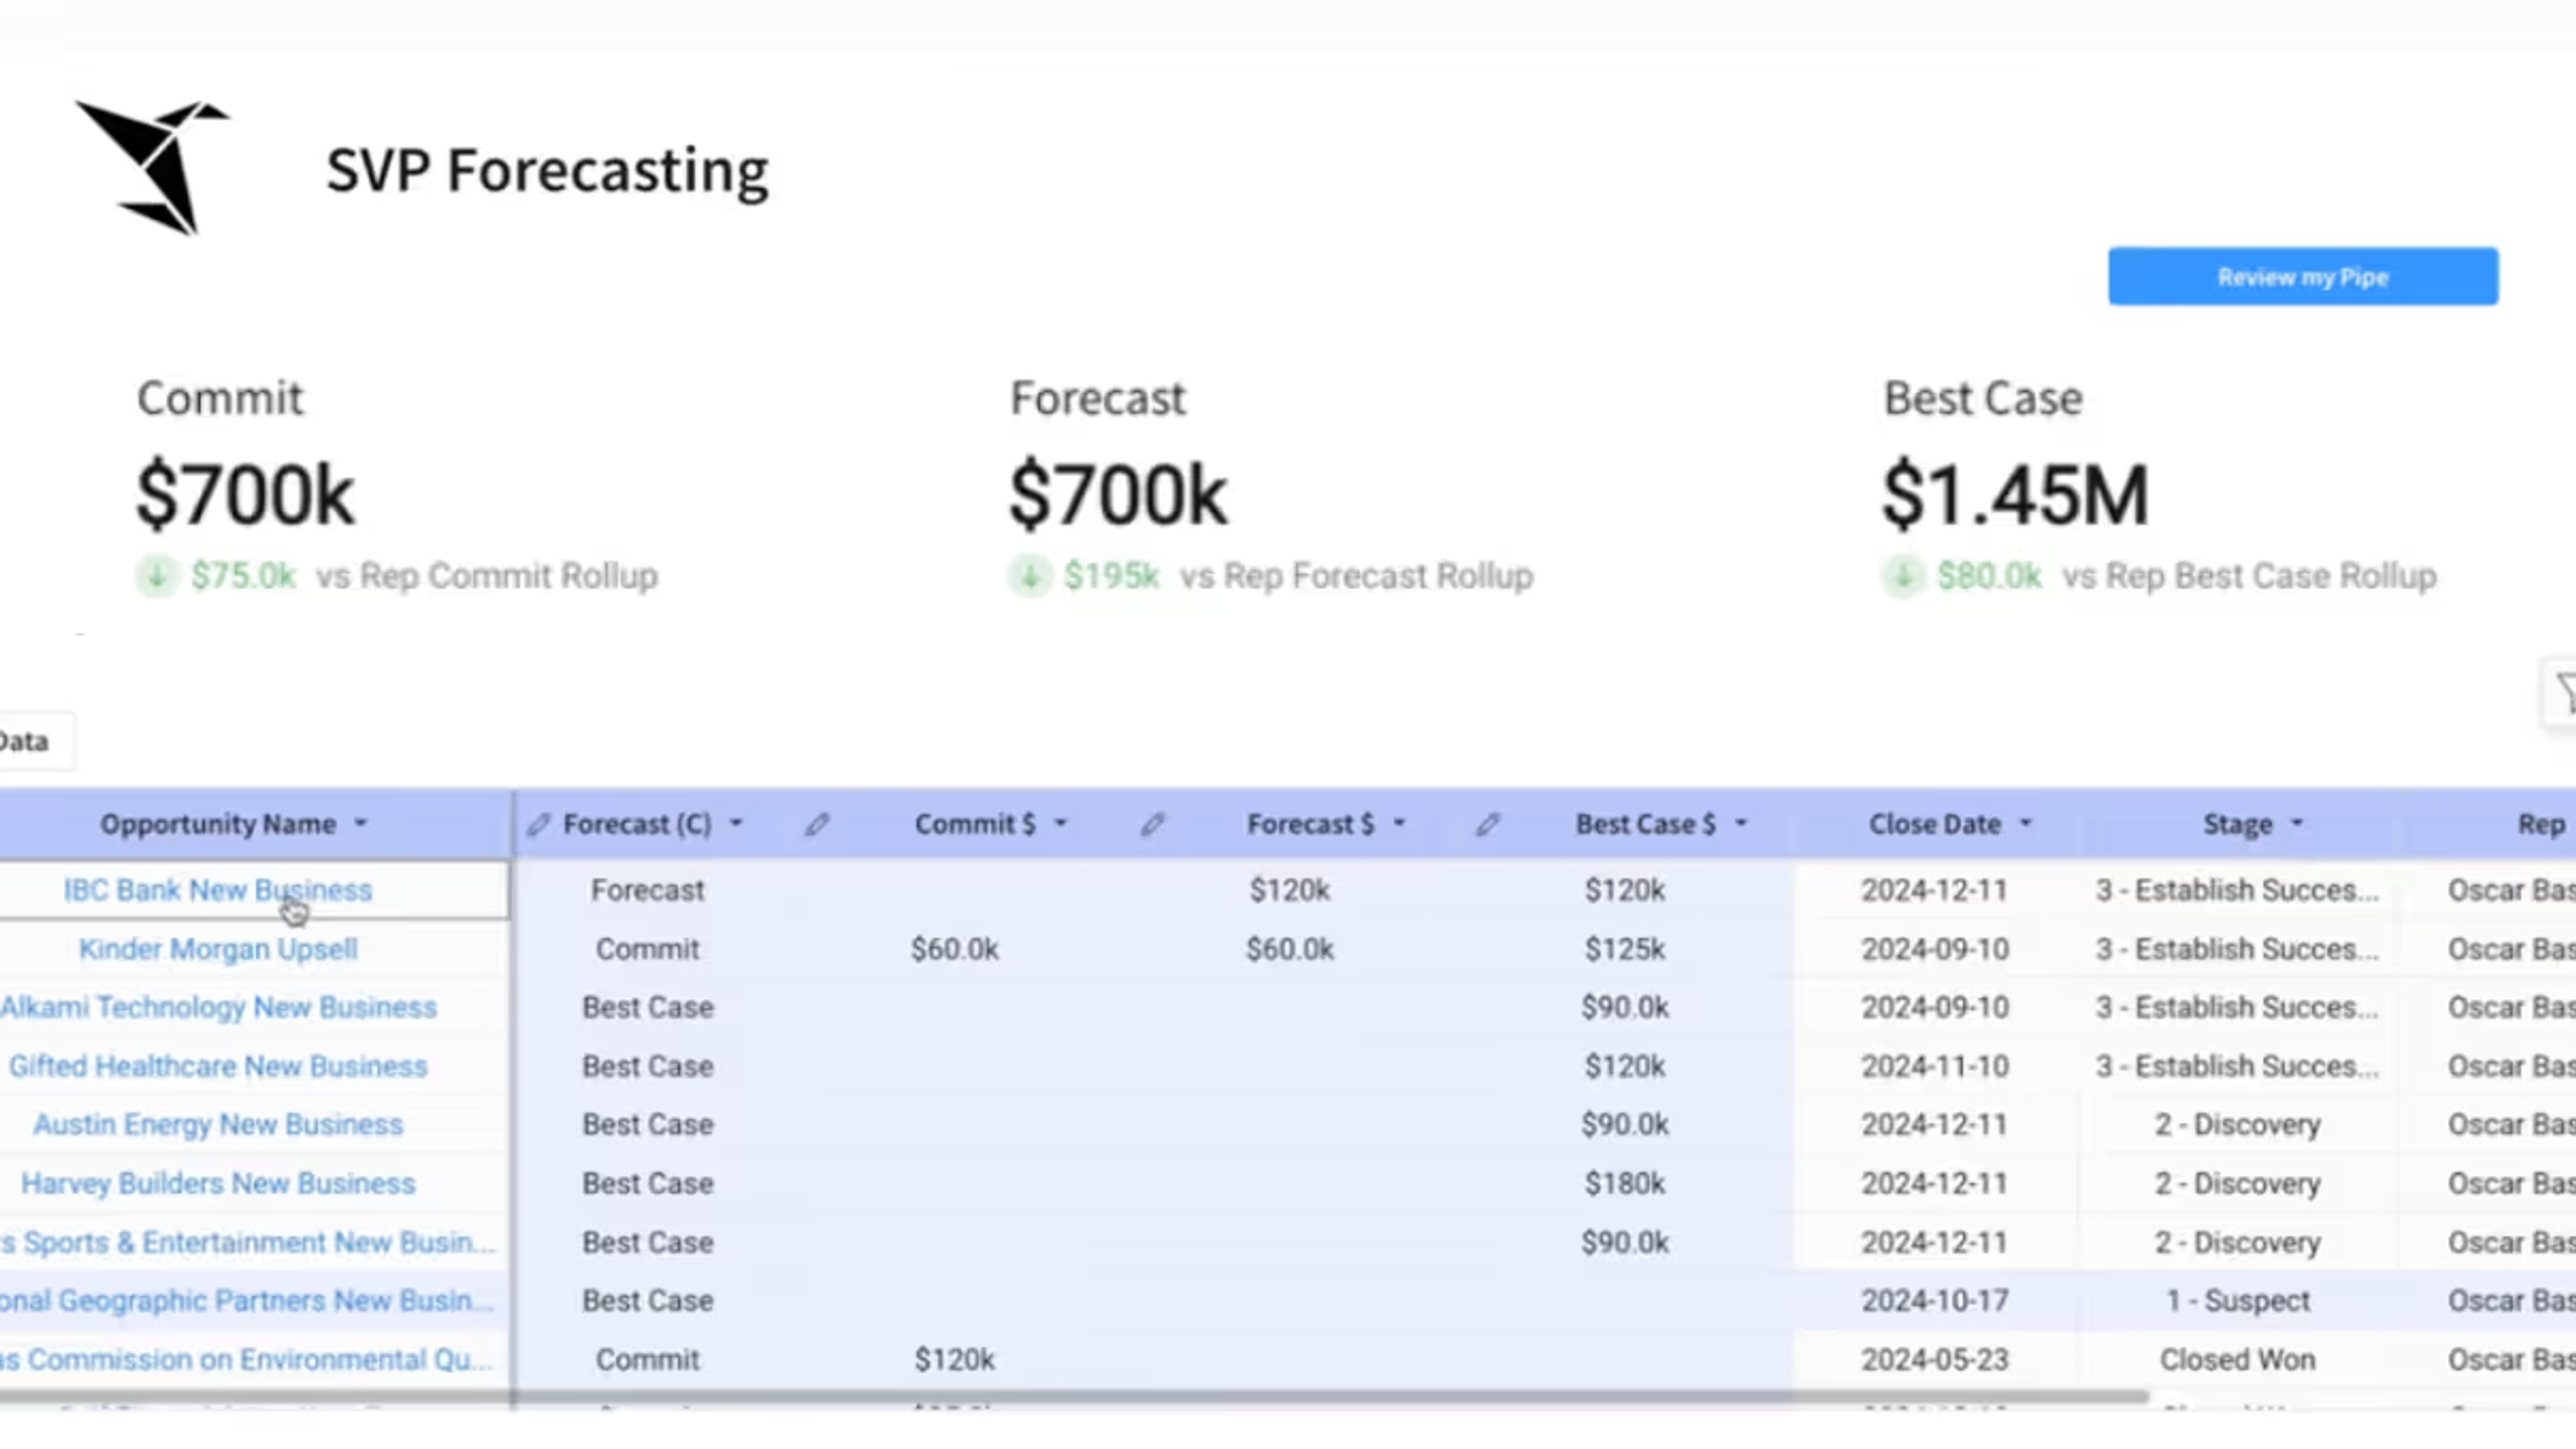Click the down-arrow icon beside $195k

[1029, 576]
